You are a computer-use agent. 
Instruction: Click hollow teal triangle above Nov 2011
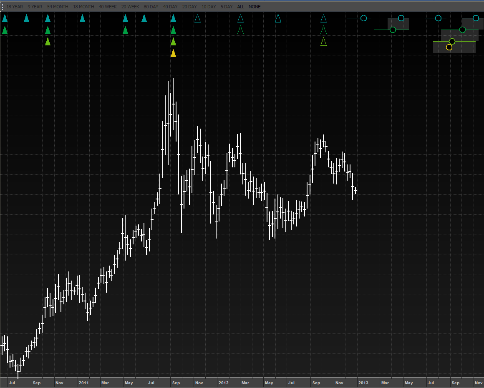pos(198,18)
